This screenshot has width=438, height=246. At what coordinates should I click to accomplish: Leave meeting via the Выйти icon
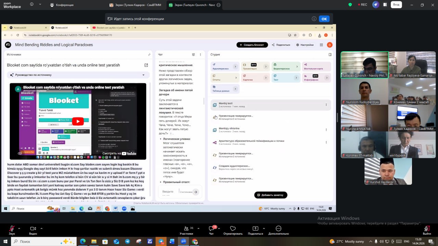(x=426, y=229)
